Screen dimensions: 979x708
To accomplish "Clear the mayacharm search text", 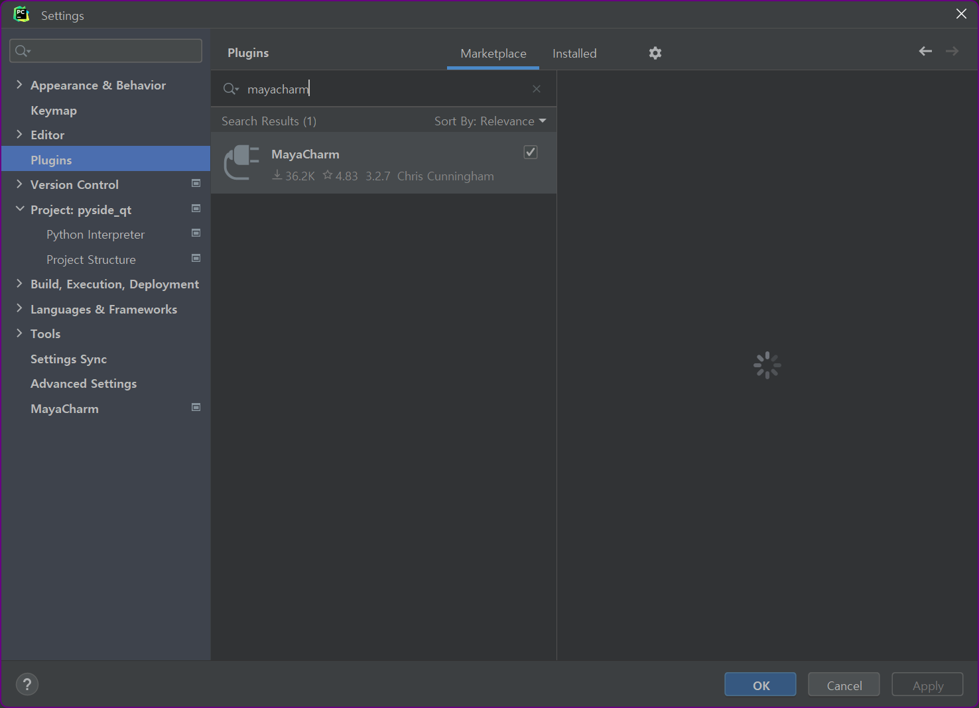I will 537,89.
